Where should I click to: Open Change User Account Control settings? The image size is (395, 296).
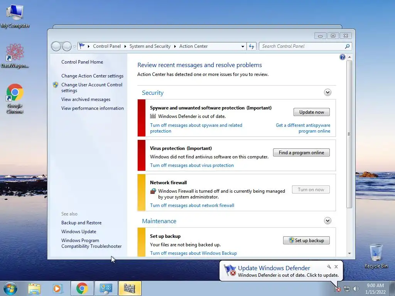[x=92, y=87]
